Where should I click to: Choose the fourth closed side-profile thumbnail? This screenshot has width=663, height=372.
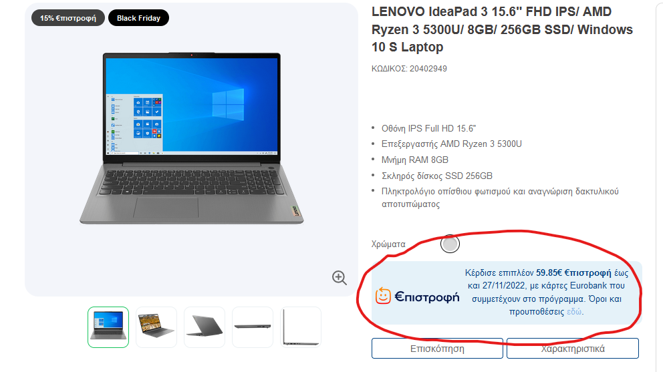coord(253,327)
